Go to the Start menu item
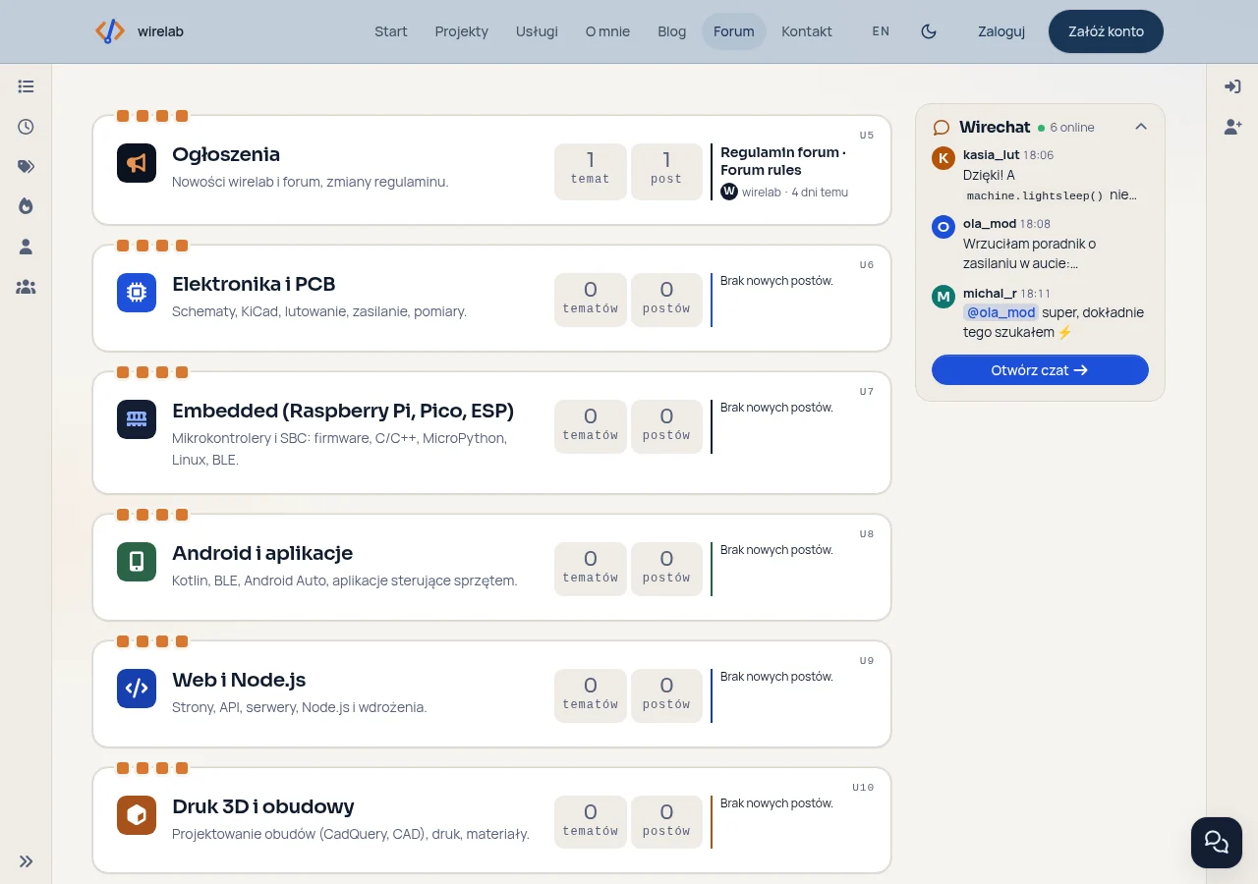This screenshot has height=884, width=1258. (390, 31)
